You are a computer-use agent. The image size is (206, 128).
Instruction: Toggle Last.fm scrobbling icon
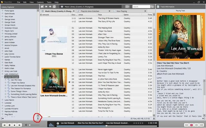tap(192, 125)
